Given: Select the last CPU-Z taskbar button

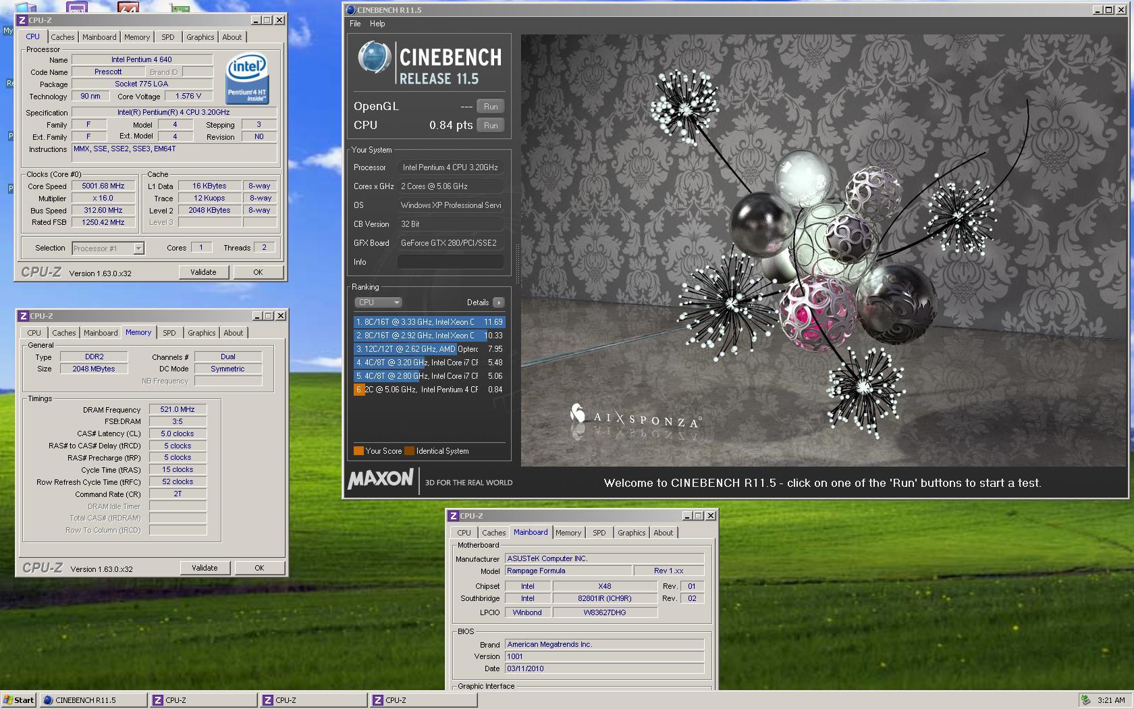Looking at the screenshot, I should coord(423,700).
